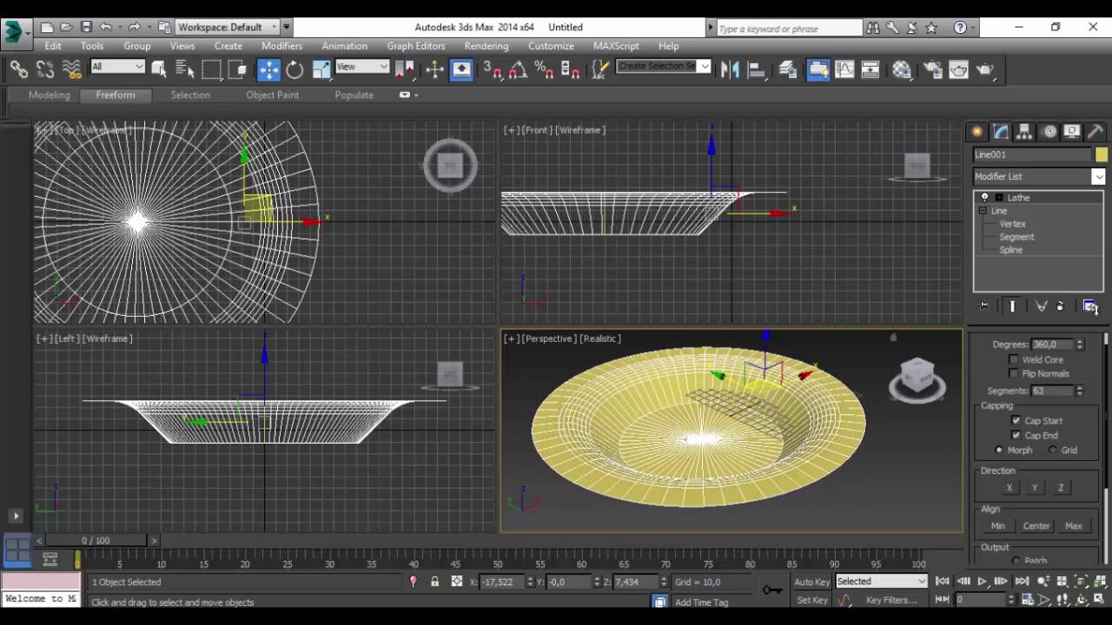This screenshot has width=1112, height=625.
Task: Click the Select and Manipulate icon
Action: coord(434,69)
